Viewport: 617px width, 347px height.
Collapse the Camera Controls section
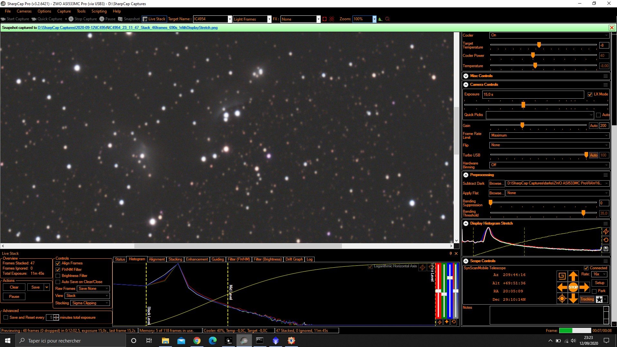(x=466, y=85)
